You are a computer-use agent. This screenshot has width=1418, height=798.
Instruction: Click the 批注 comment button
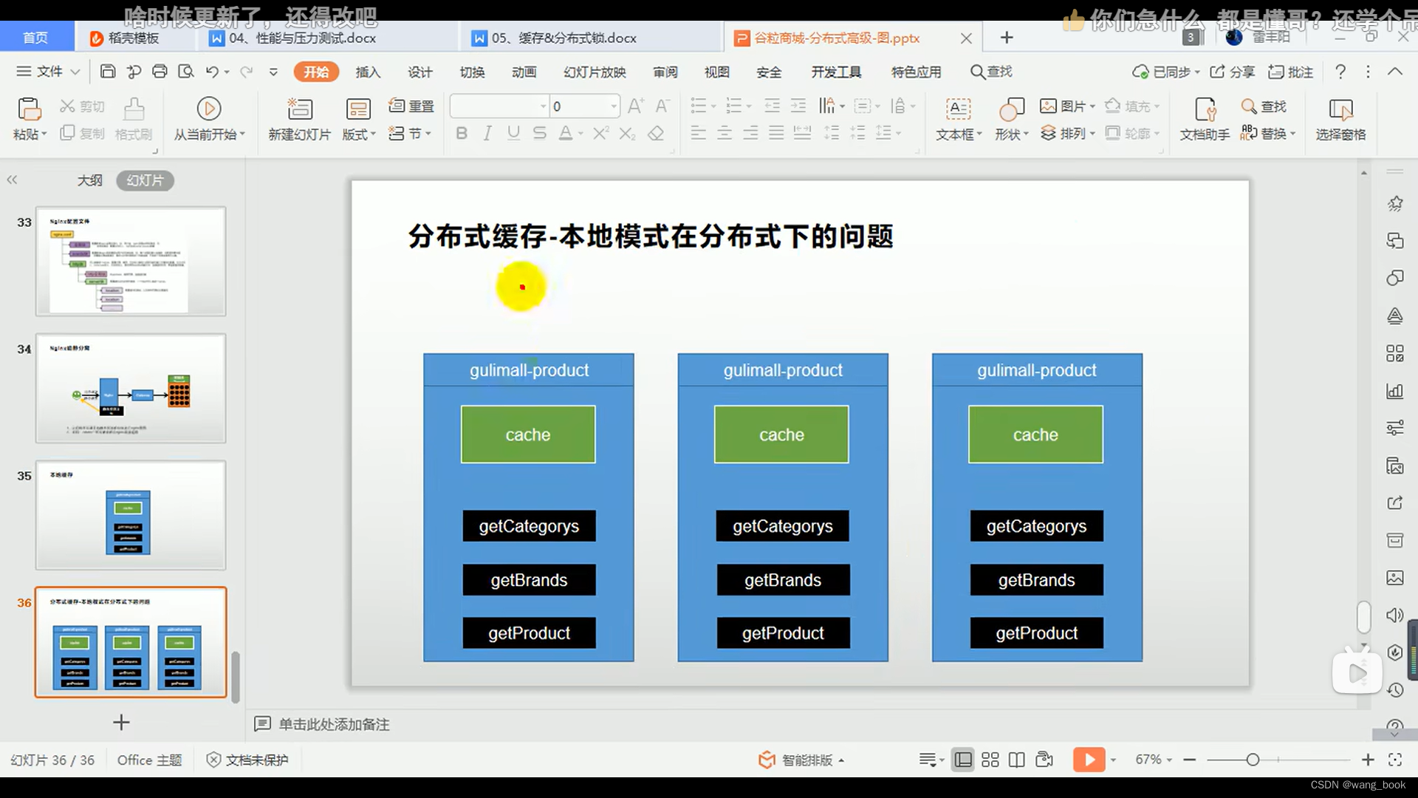(1291, 72)
